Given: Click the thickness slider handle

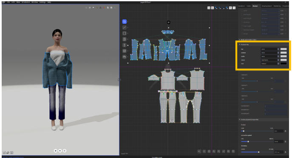Looking at the screenshot, I should click(258, 152).
